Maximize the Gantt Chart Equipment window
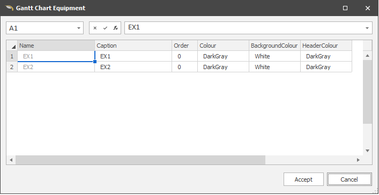 (345, 8)
